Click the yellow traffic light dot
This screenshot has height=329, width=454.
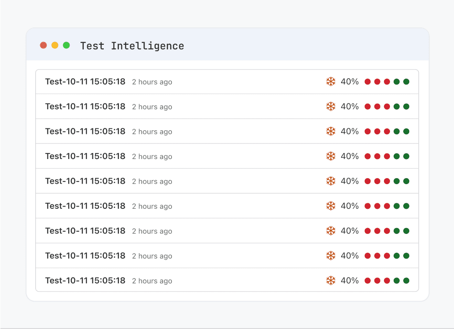click(54, 45)
